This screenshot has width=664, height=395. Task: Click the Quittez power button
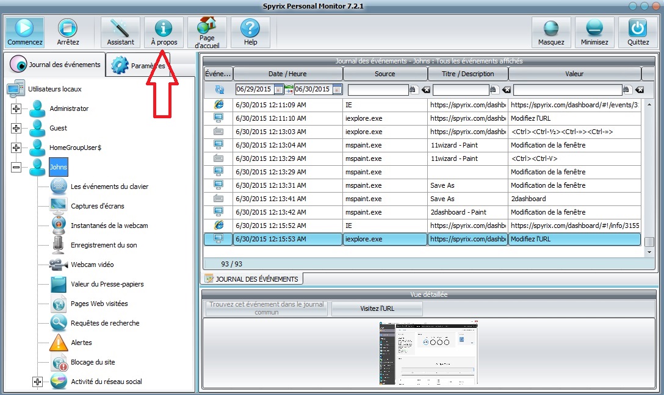point(638,32)
